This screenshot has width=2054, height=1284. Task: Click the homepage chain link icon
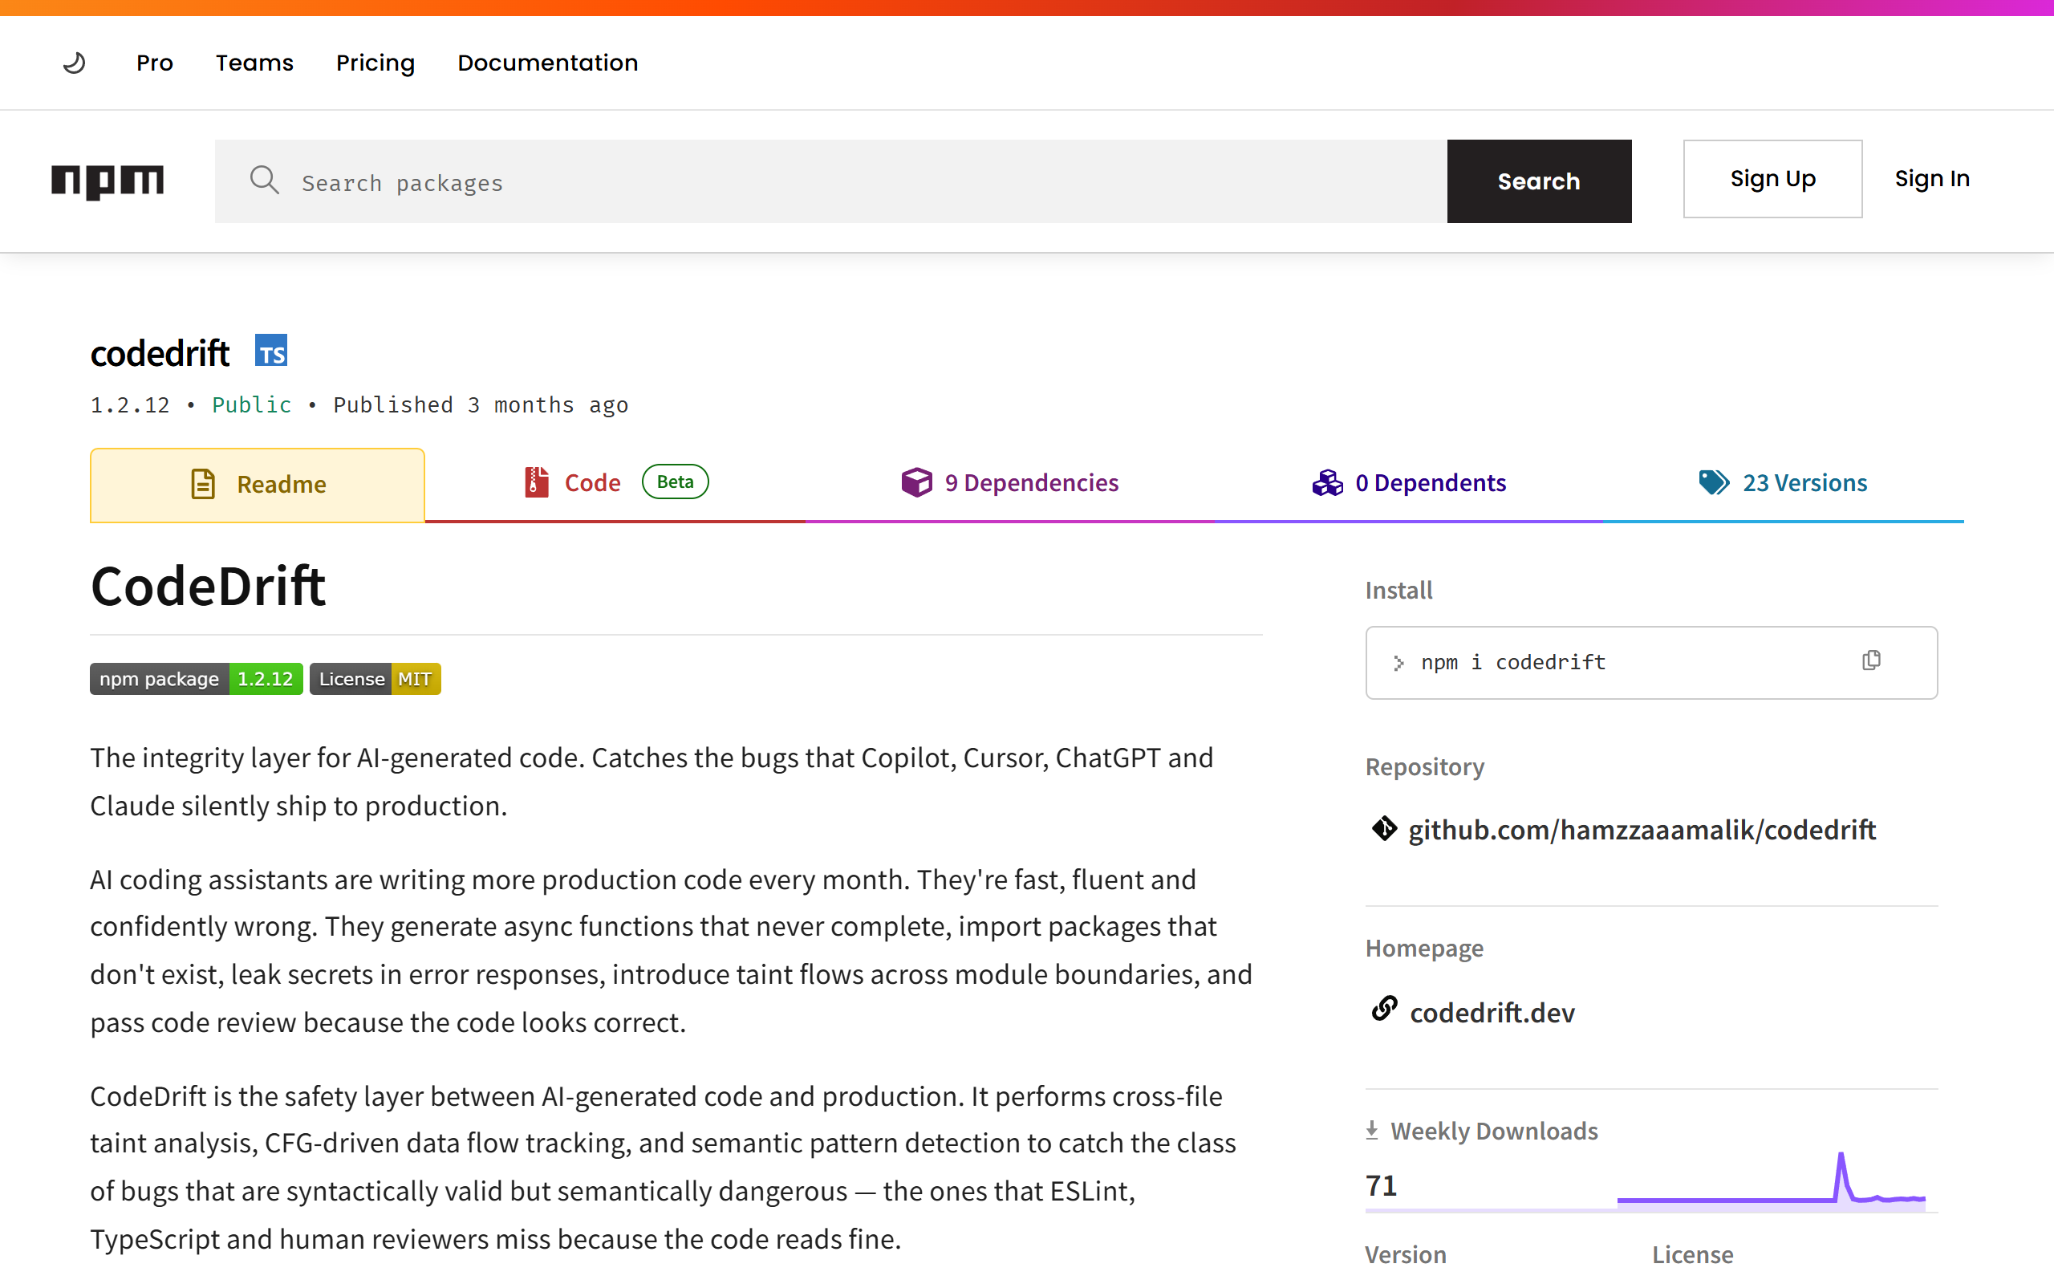coord(1384,1009)
